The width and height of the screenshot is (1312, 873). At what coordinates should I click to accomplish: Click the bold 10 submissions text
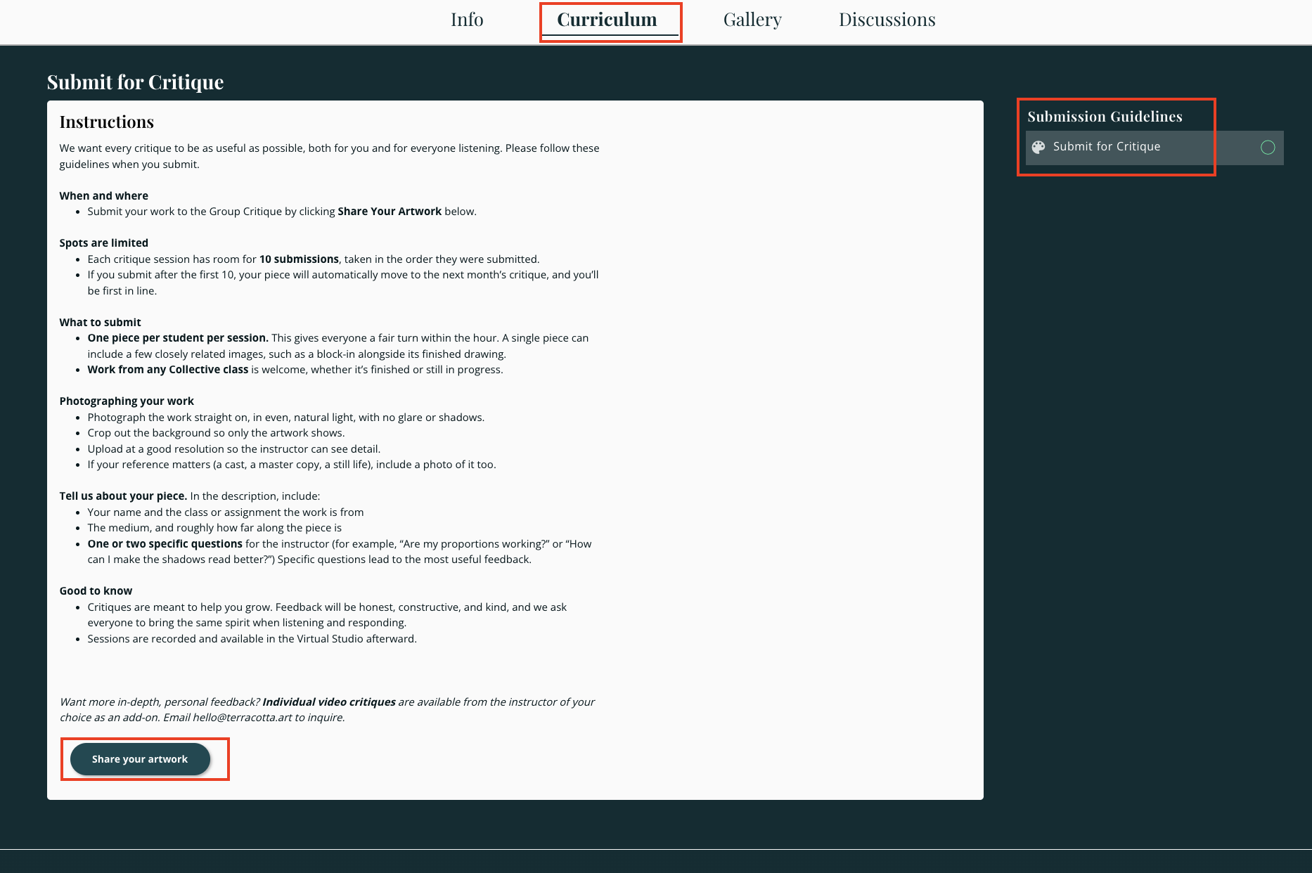coord(299,259)
